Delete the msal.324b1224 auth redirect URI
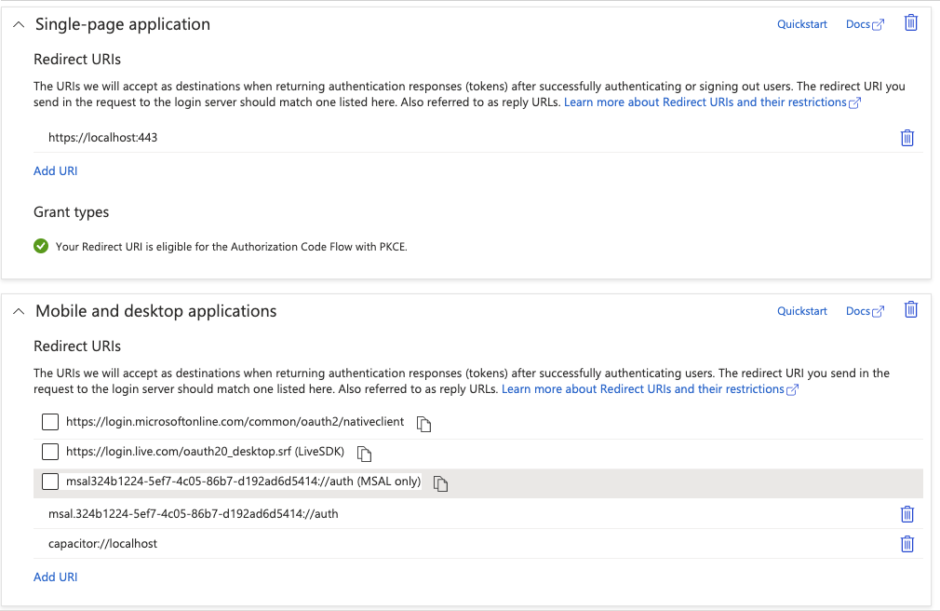The height and width of the screenshot is (611, 940). pos(907,514)
